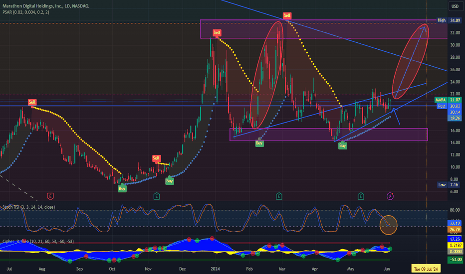Select the PSAR indicator legend
Image resolution: width=465 pixels, height=274 pixels.
click(x=26, y=12)
